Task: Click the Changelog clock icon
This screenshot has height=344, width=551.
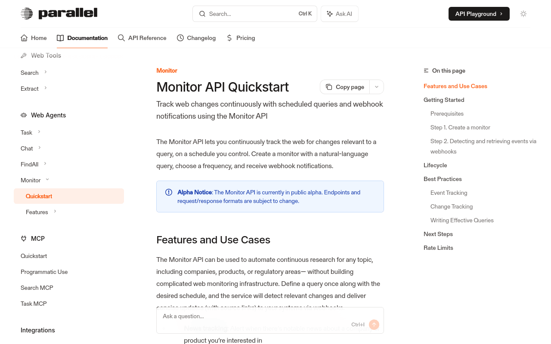Action: pos(180,38)
